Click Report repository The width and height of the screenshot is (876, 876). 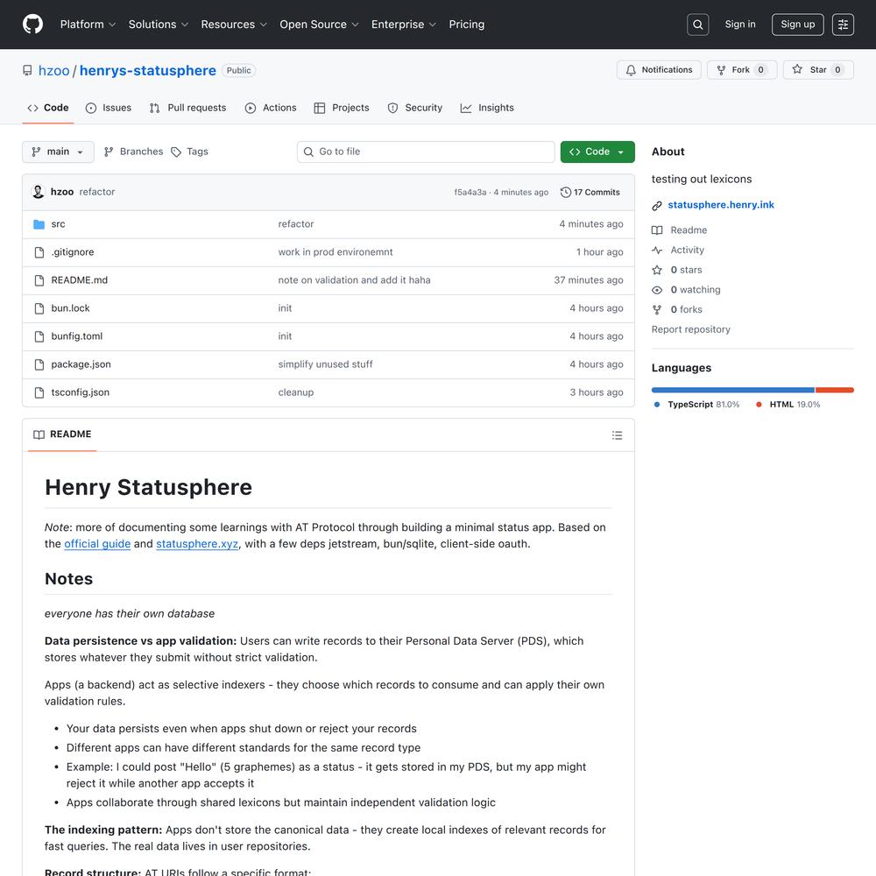click(690, 329)
